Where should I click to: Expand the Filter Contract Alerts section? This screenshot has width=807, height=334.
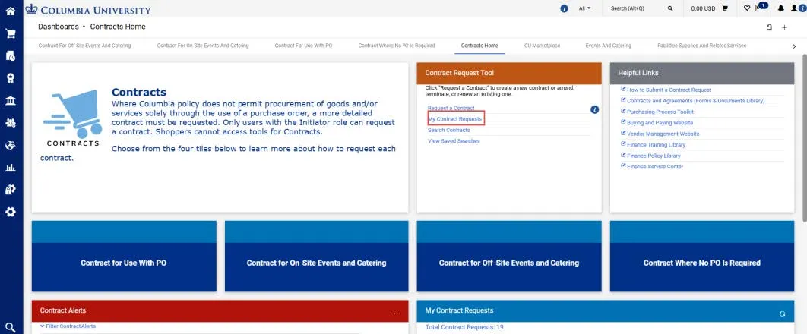tap(68, 326)
